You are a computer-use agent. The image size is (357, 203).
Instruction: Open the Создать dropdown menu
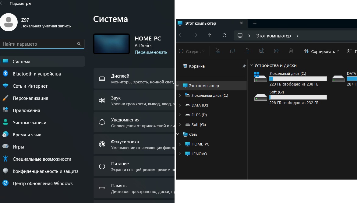click(192, 51)
